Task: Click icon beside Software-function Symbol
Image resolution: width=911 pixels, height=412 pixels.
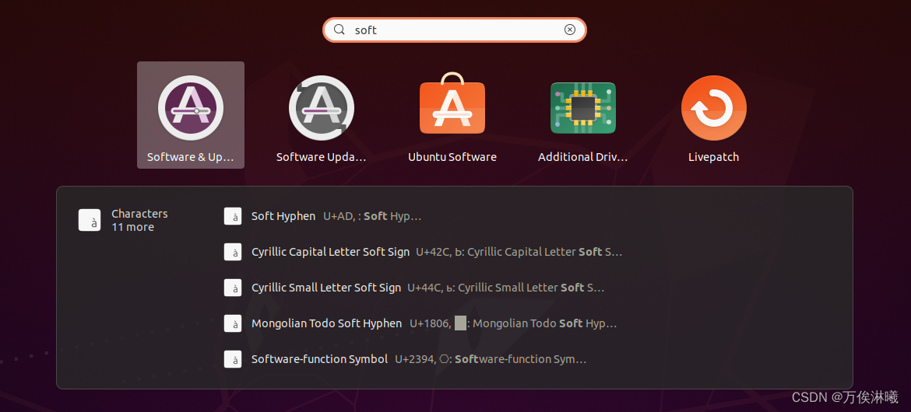Action: click(x=233, y=359)
